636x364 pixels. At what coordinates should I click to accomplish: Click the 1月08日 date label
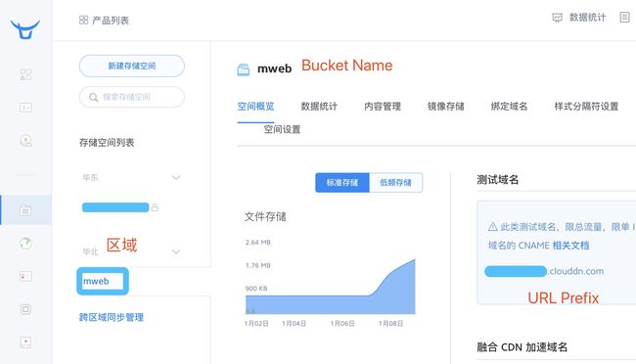click(391, 324)
